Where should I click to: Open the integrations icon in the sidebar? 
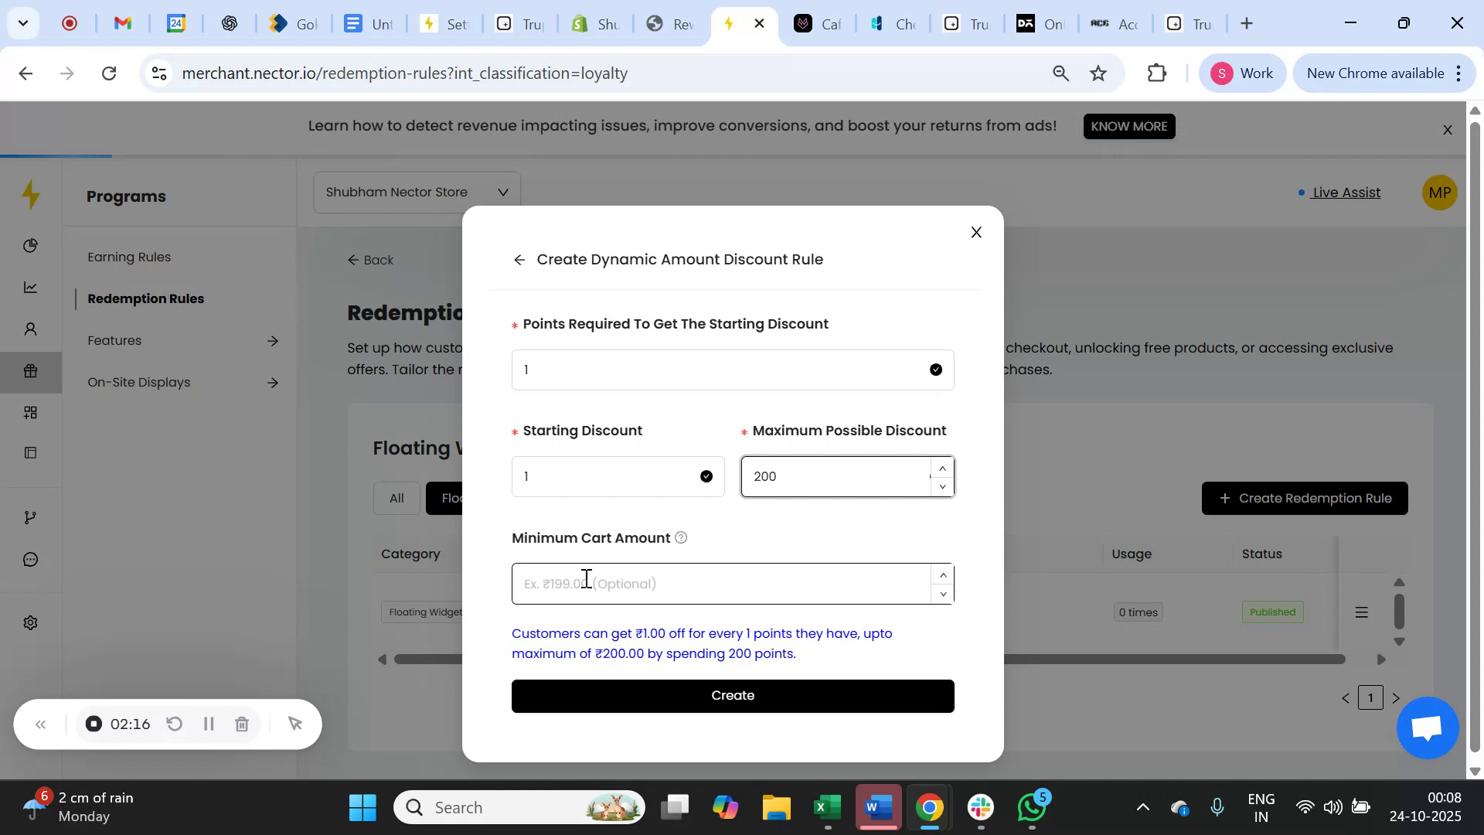pyautogui.click(x=30, y=516)
